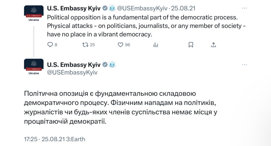Retweet the post with 25 reposts
The width and height of the screenshot is (271, 146).
(85, 45)
